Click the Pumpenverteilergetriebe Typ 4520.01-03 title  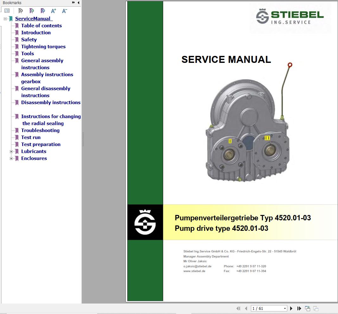[x=243, y=218]
